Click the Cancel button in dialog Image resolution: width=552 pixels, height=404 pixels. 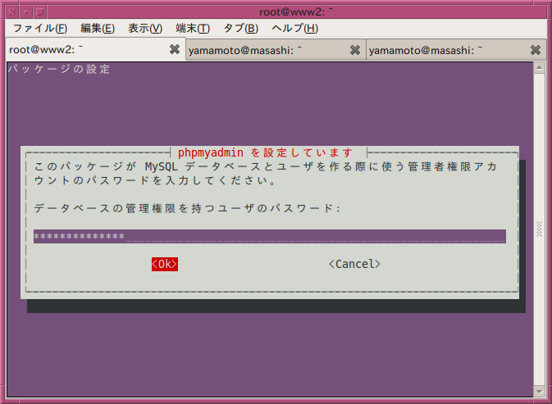click(x=354, y=264)
